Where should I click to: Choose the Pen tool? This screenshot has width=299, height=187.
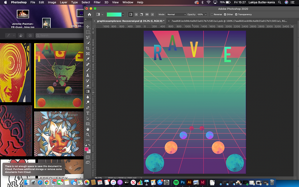88,108
